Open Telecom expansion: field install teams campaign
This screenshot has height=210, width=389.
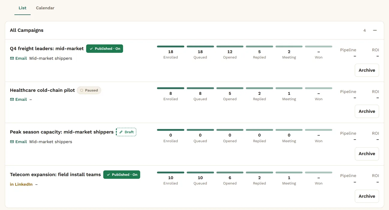55,175
